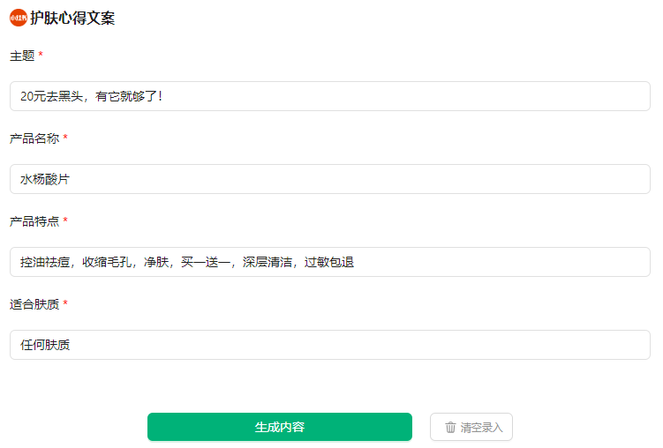Place cursor on 买一送一 text in features

(206, 262)
